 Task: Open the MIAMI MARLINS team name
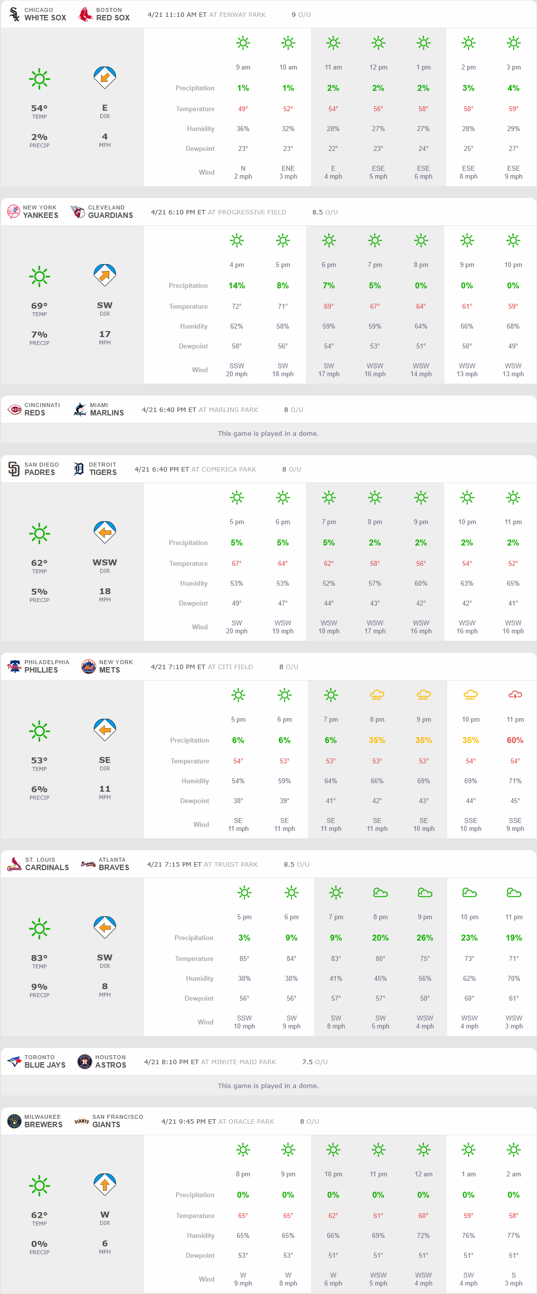click(x=107, y=409)
